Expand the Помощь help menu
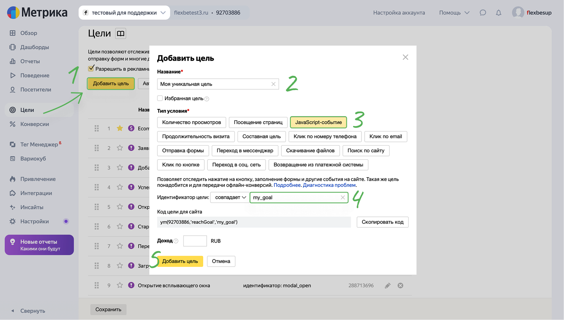Image resolution: width=564 pixels, height=320 pixels. 454,13
